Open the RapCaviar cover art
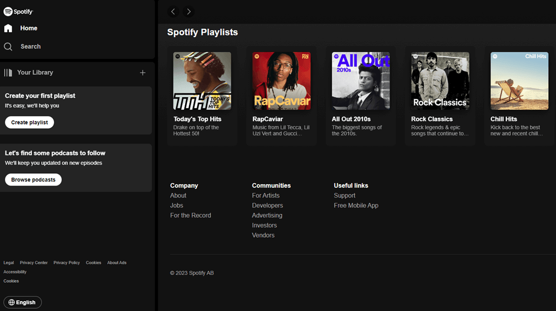 [x=281, y=81]
